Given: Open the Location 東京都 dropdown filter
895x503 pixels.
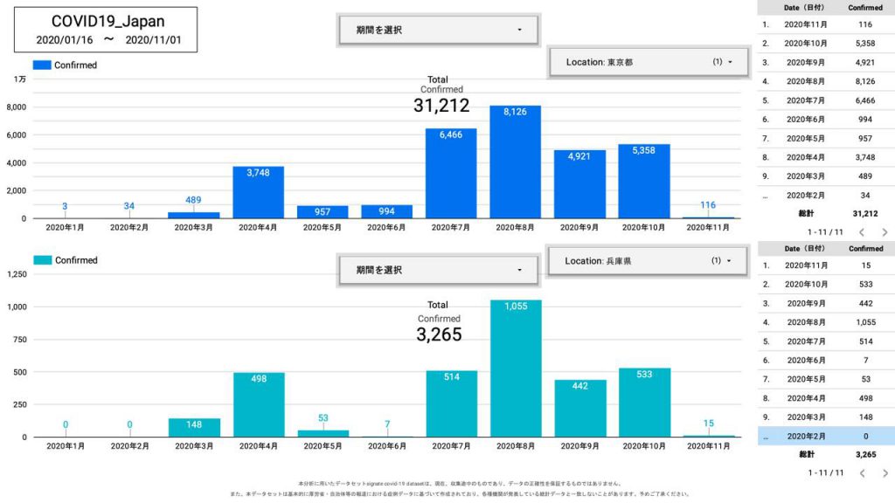Looking at the screenshot, I should (648, 62).
